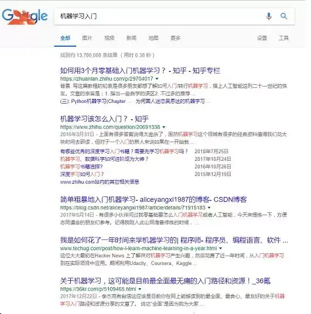This screenshot has height=314, width=311.
Task: Focus the search box containing 机器学习入门
Action: (175, 16)
